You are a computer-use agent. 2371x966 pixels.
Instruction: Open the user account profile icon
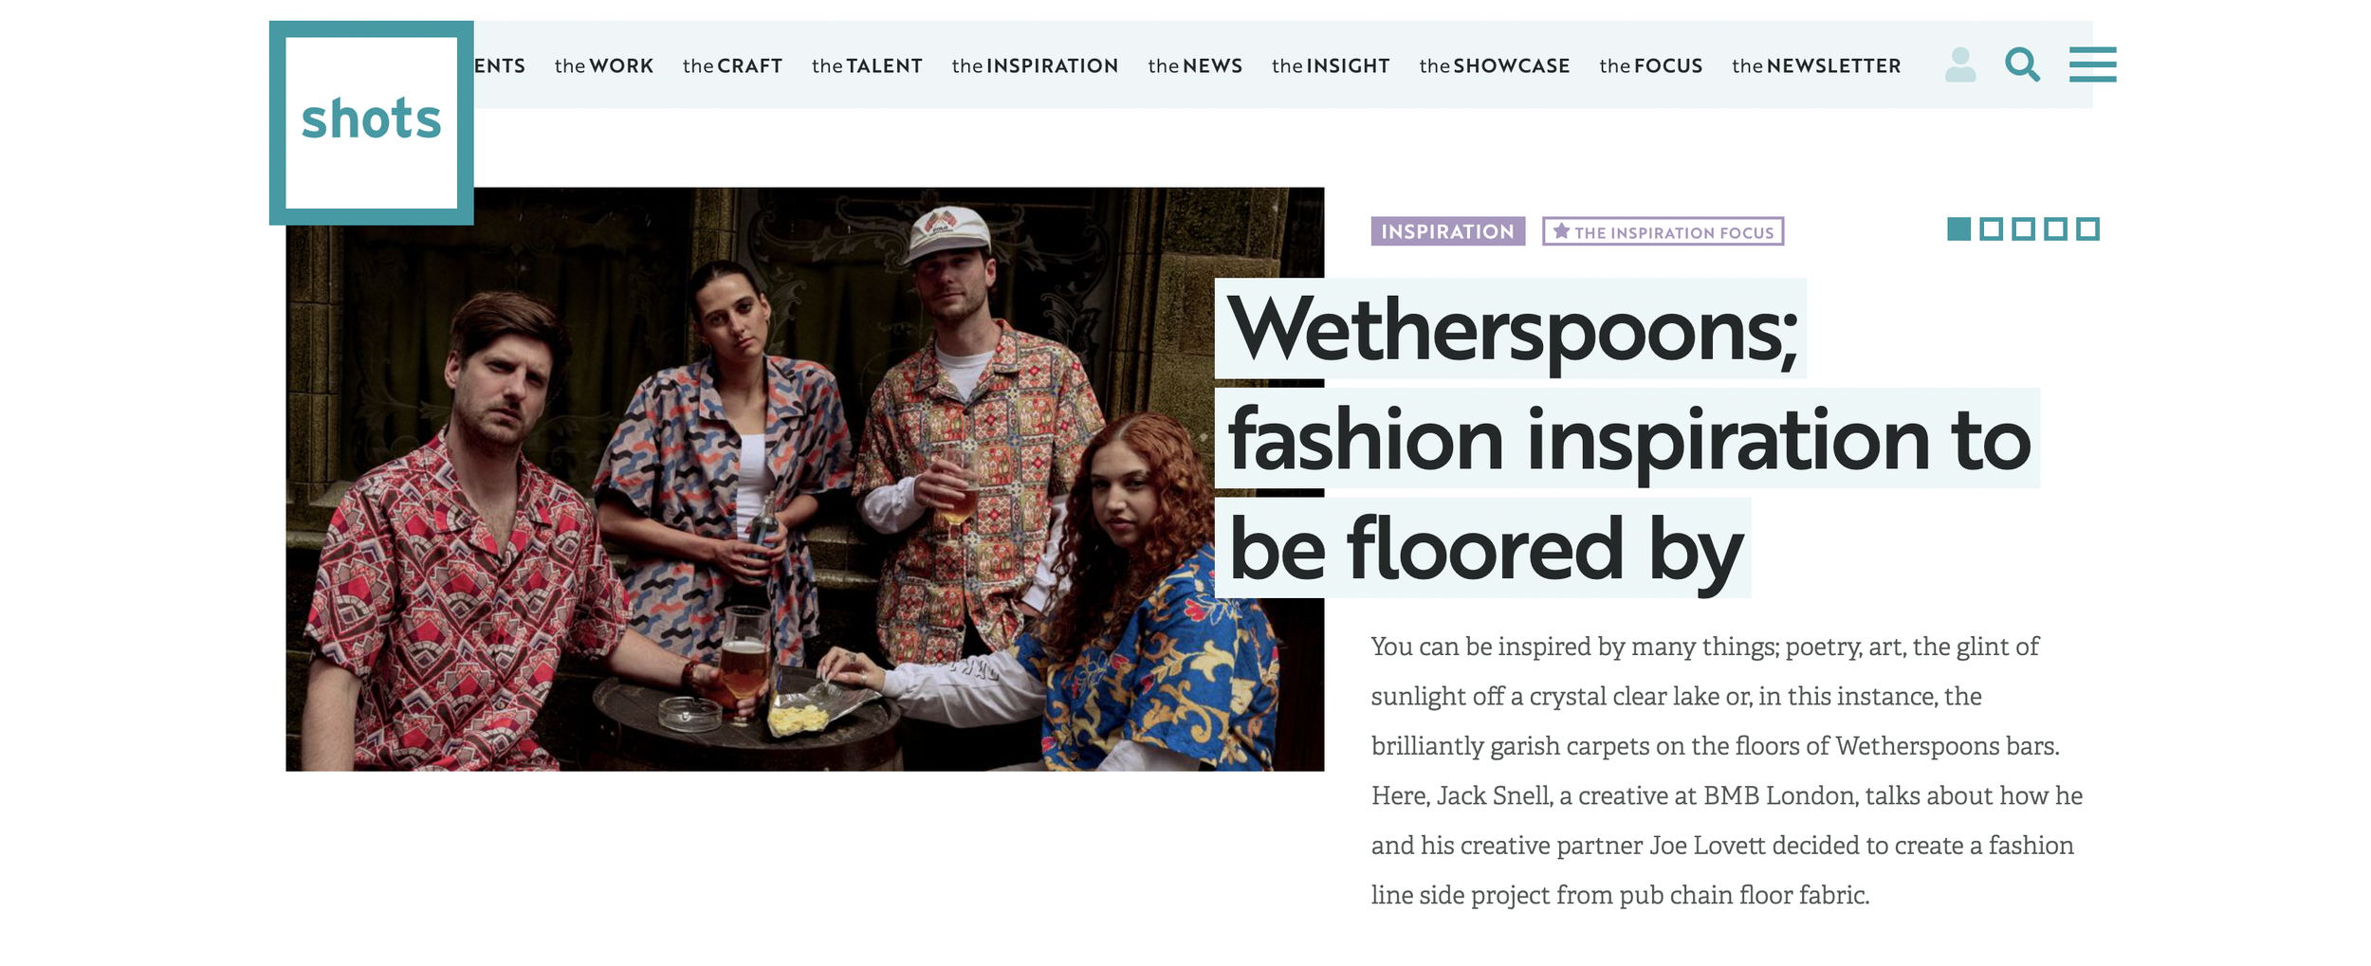pos(1959,64)
